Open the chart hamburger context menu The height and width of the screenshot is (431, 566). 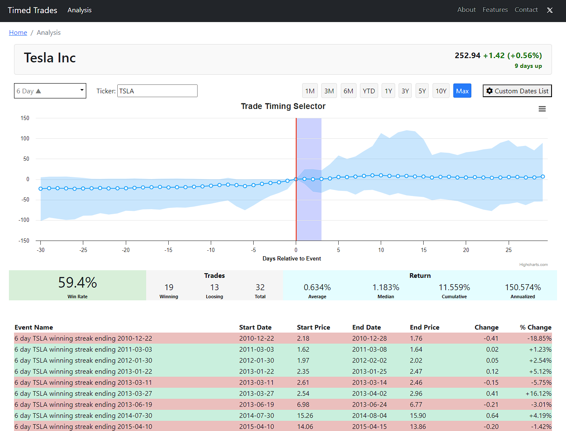point(542,109)
